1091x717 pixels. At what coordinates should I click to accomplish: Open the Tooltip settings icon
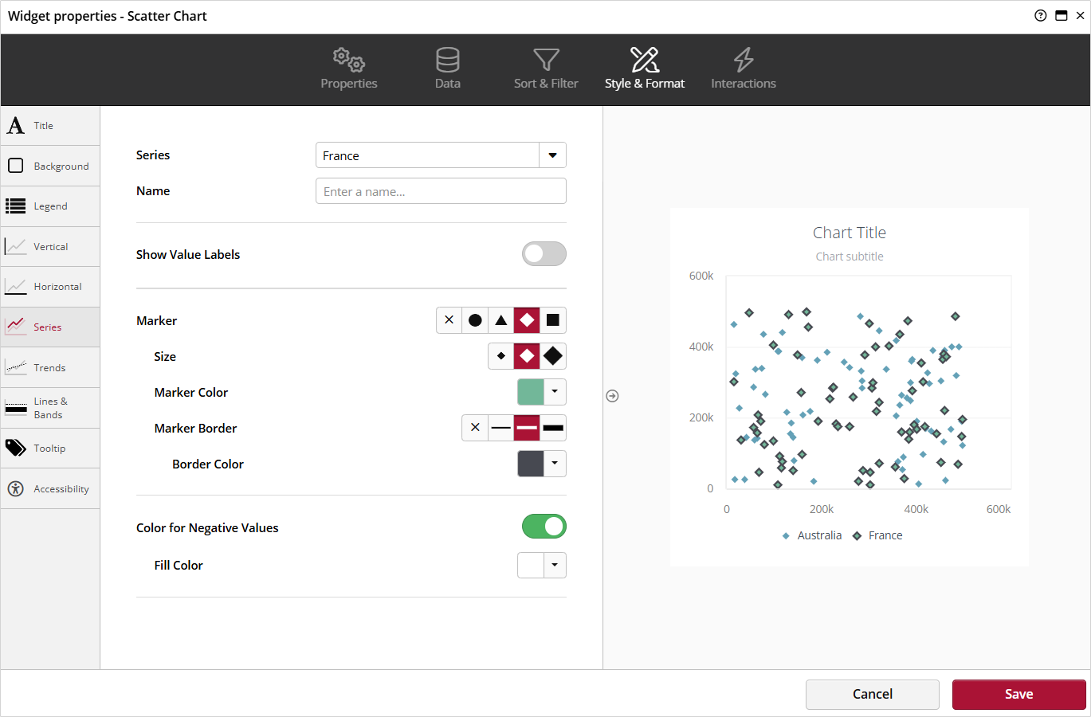(x=16, y=448)
